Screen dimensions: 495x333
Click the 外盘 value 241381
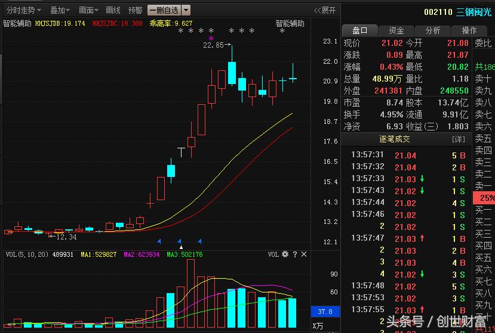388,91
